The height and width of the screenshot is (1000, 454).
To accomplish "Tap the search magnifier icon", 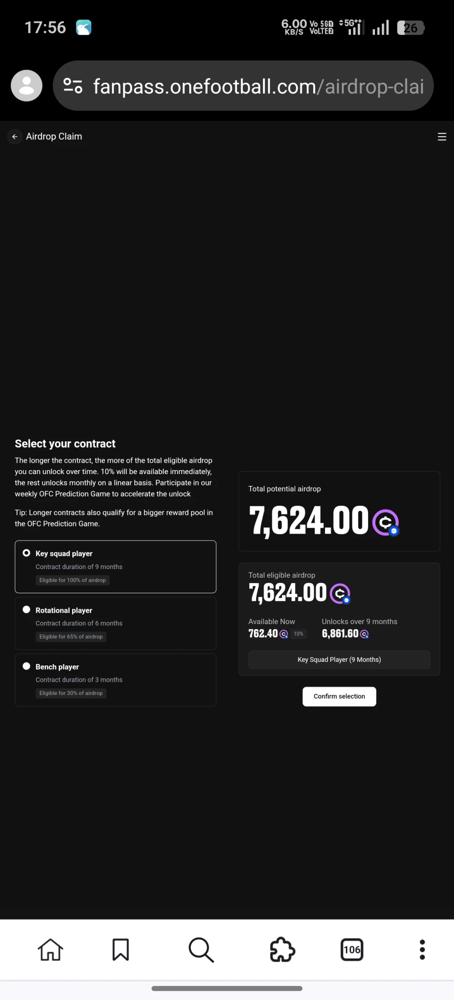I will pyautogui.click(x=201, y=950).
